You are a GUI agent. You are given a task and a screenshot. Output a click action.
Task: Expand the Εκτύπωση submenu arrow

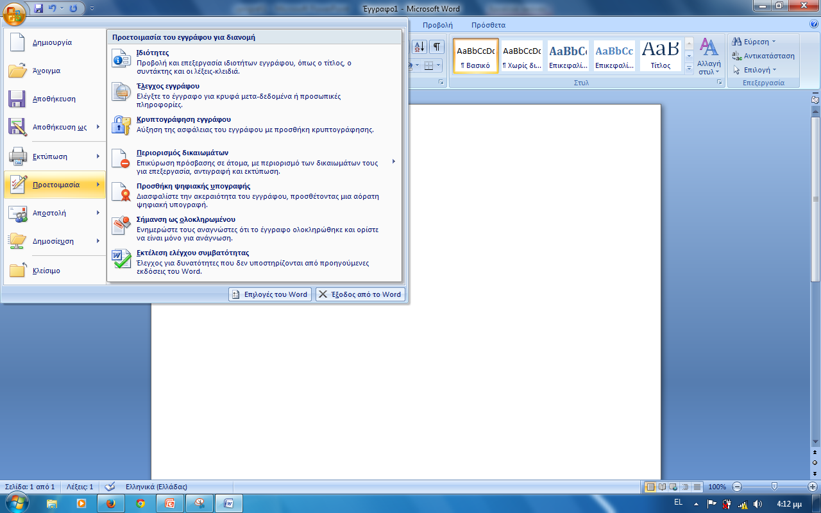[x=98, y=156]
